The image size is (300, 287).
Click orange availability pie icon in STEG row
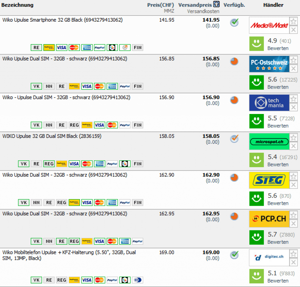(234, 177)
